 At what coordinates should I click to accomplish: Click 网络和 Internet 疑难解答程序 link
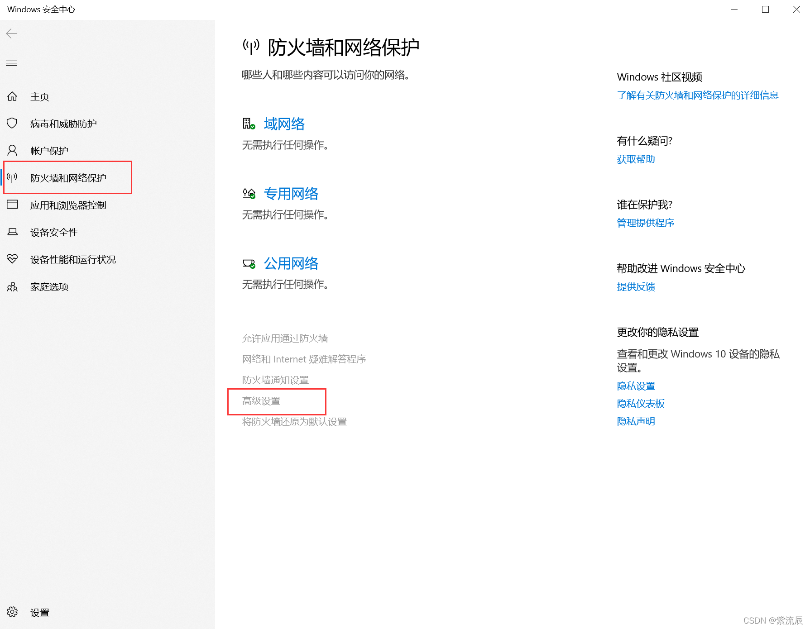coord(304,359)
